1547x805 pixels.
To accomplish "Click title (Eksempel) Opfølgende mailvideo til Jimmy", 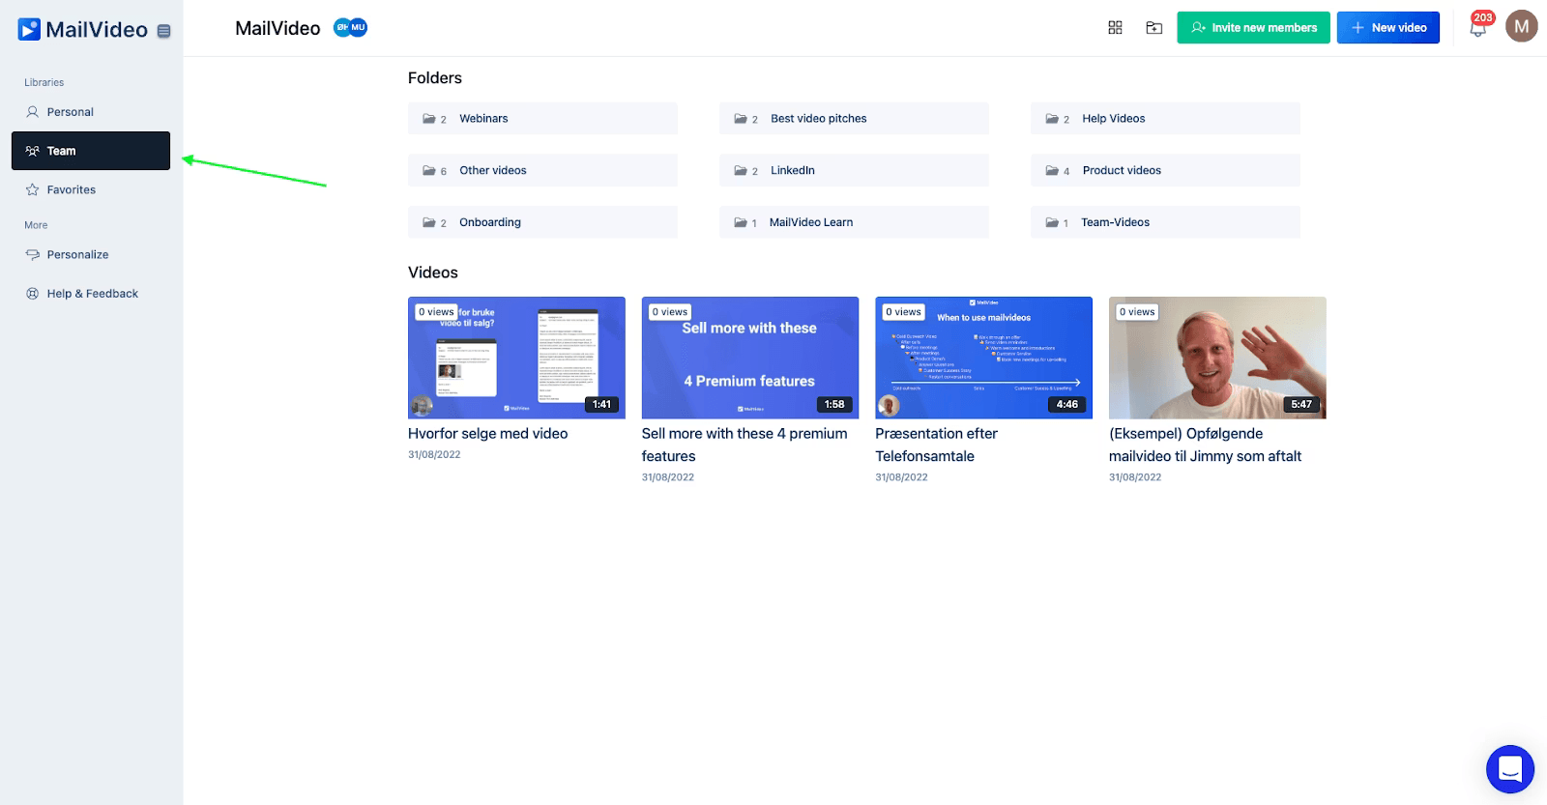I will click(1205, 446).
